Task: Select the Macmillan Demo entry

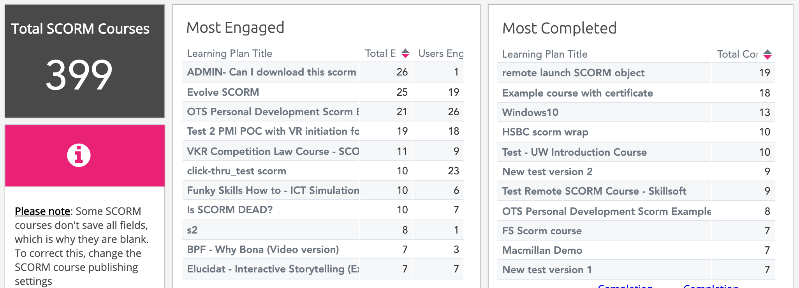Action: pos(542,250)
